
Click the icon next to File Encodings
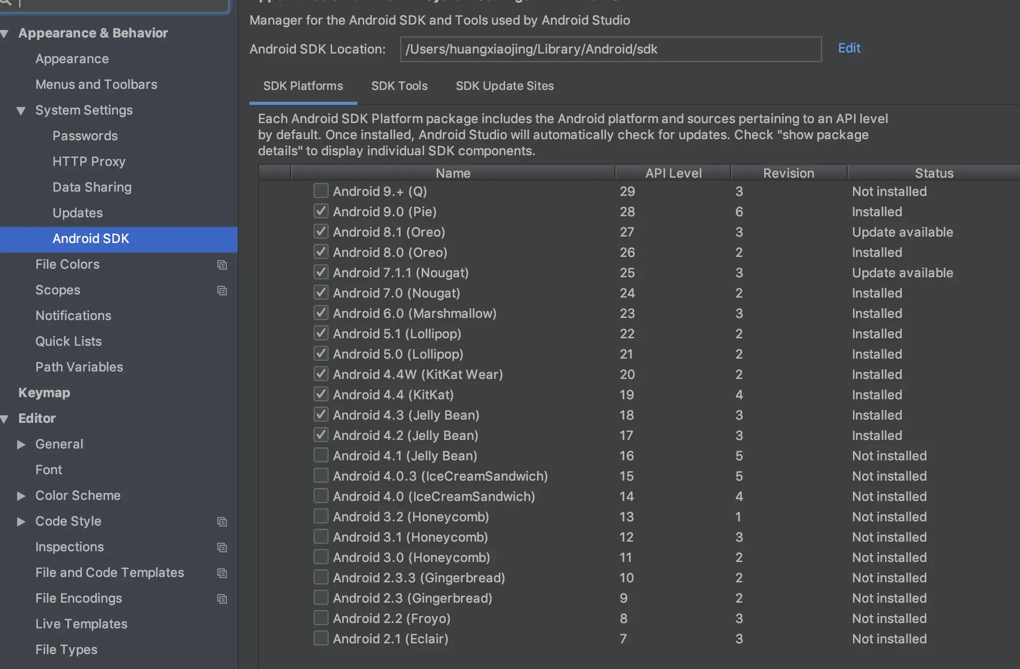click(x=222, y=599)
